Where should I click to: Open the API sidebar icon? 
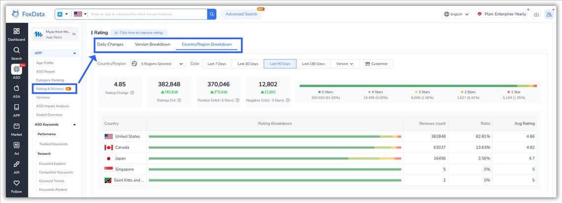(x=16, y=164)
